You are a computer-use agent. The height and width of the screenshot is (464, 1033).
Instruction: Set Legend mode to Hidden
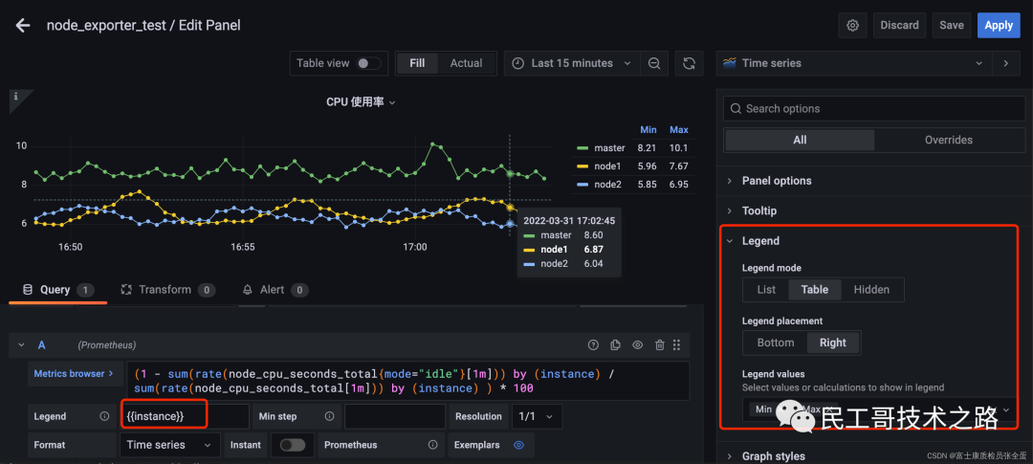pos(871,289)
